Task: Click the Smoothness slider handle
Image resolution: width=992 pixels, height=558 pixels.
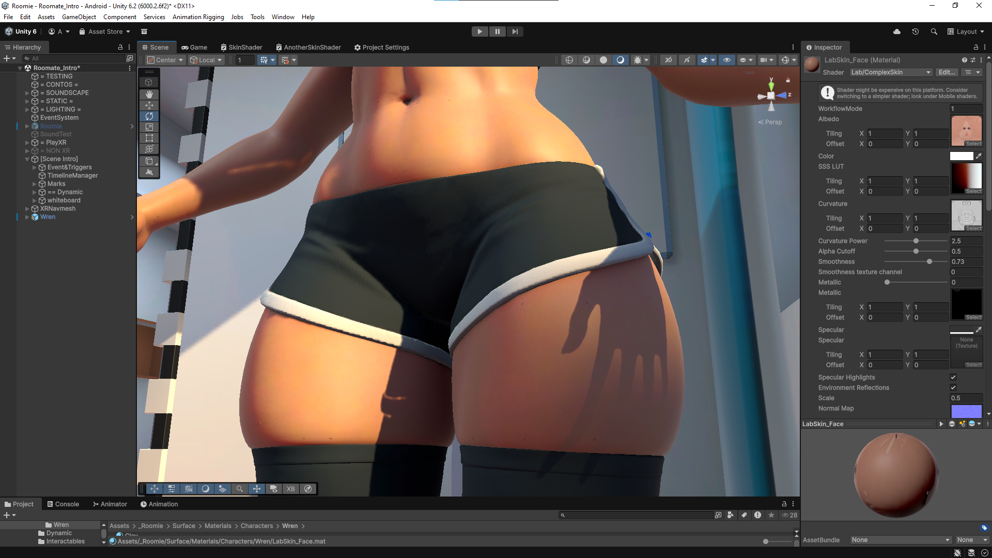Action: (929, 262)
